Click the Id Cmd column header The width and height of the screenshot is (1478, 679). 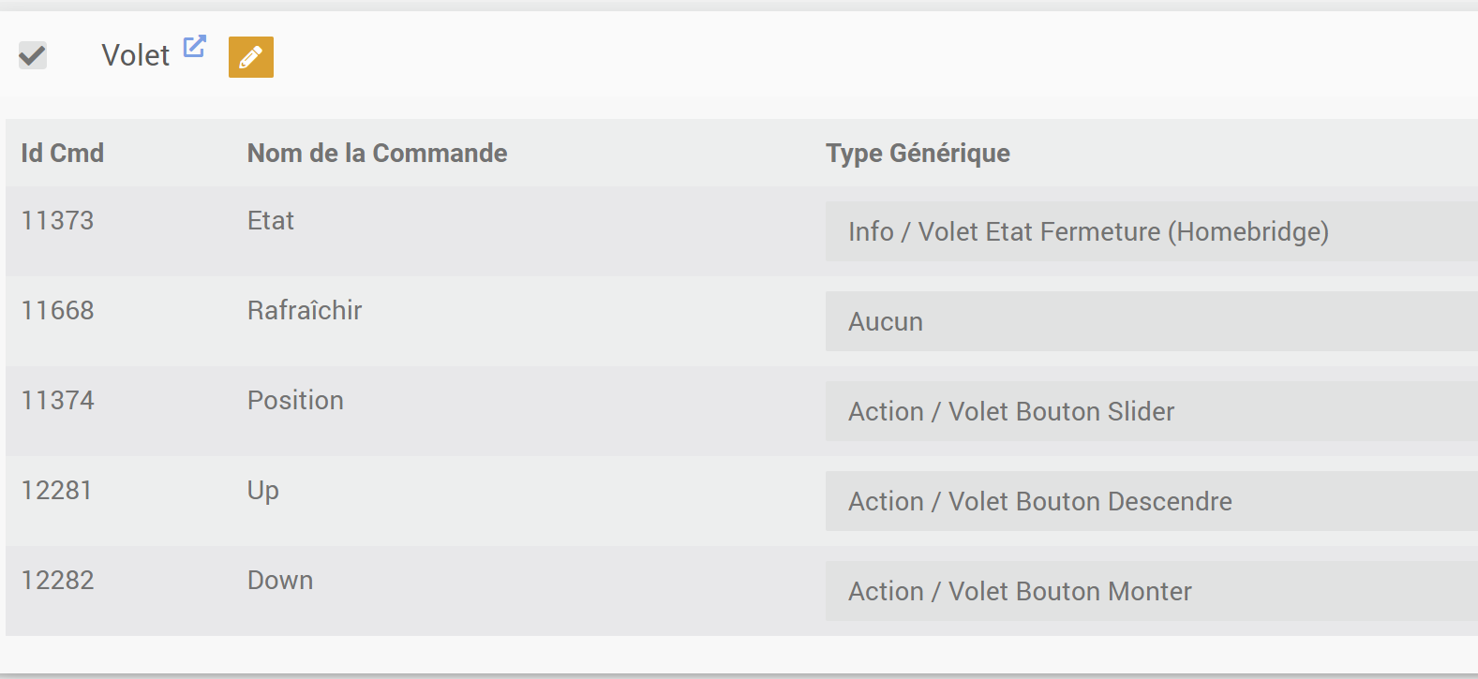coord(63,153)
